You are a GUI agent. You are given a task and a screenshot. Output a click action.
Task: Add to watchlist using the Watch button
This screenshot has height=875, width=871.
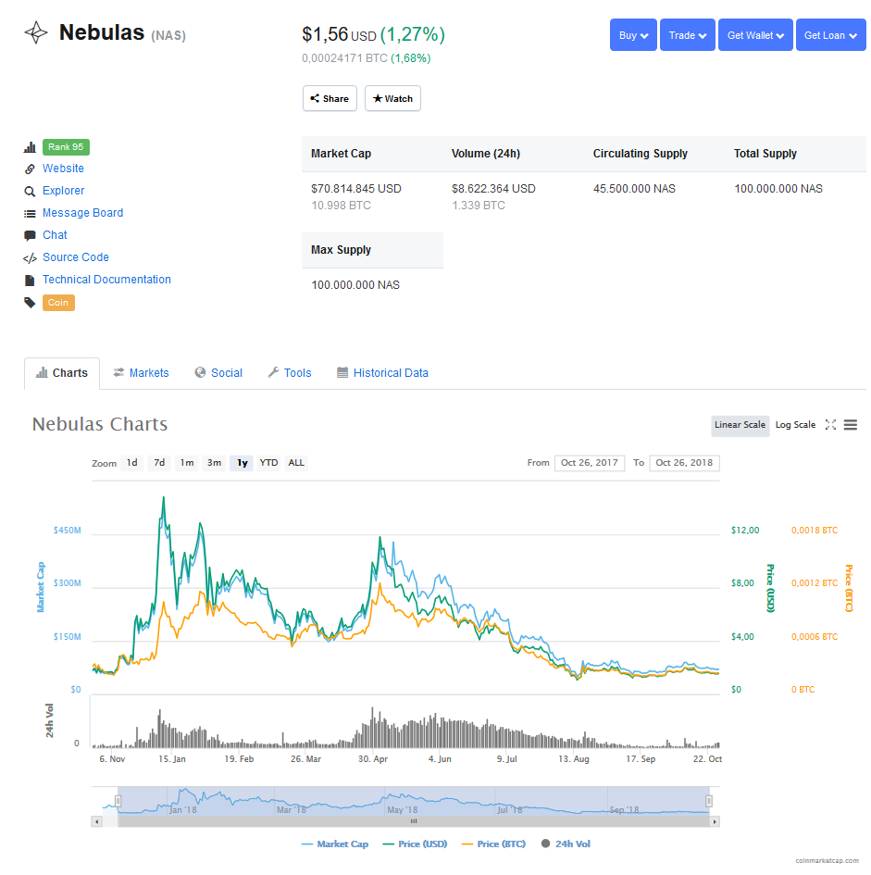[392, 98]
